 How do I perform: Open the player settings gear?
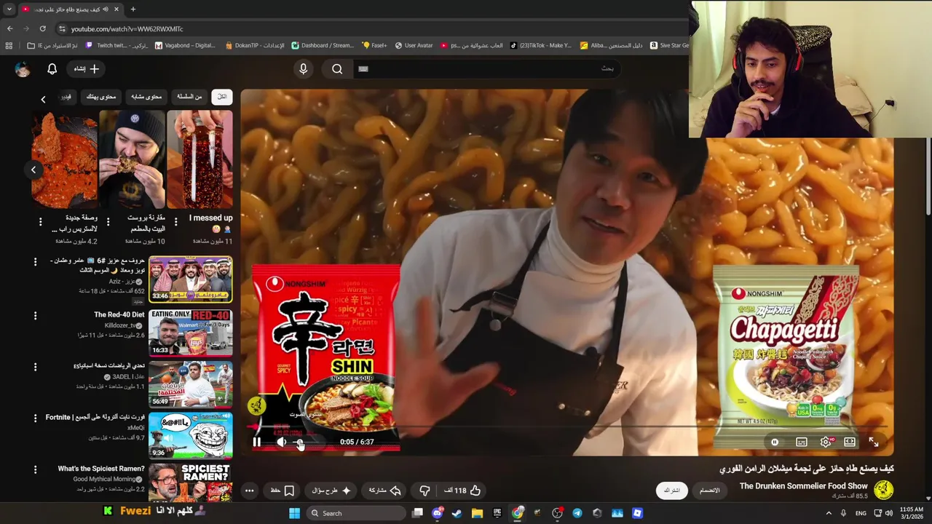826,442
